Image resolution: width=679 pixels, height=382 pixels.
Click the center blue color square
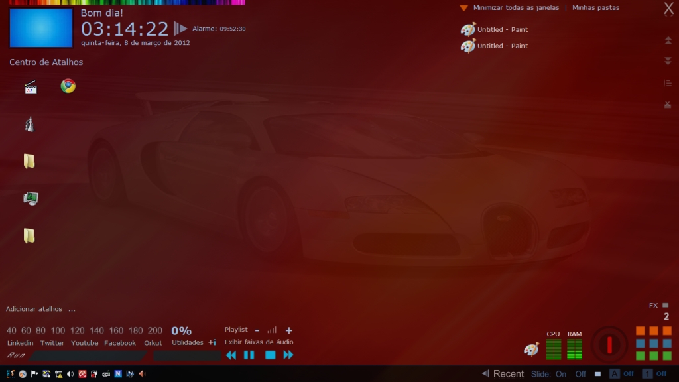653,344
